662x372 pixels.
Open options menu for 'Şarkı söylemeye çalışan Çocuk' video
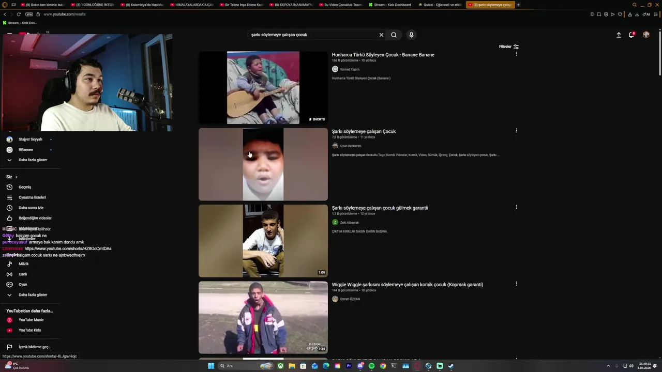[516, 131]
